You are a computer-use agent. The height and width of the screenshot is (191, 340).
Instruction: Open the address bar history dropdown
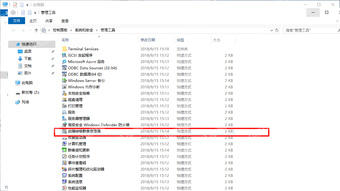coord(271,30)
